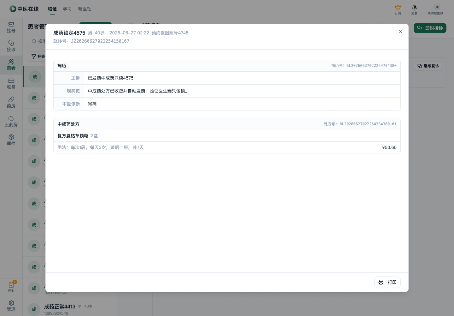
Task: Click the 继续复诊 button
Action: click(428, 66)
